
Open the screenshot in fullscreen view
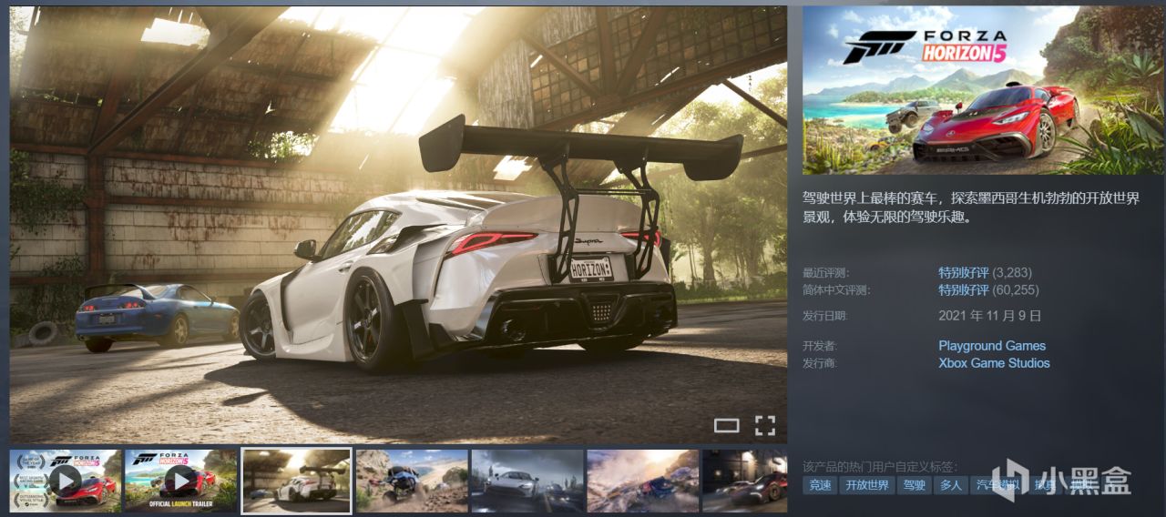764,425
